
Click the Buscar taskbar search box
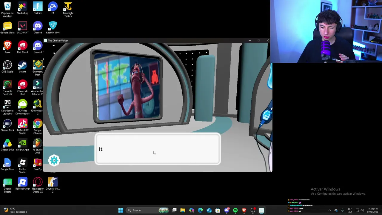click(148, 210)
